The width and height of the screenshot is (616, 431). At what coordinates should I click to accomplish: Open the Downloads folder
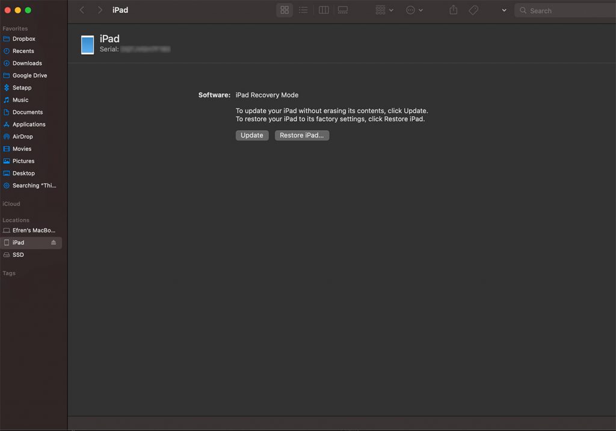click(x=31, y=63)
